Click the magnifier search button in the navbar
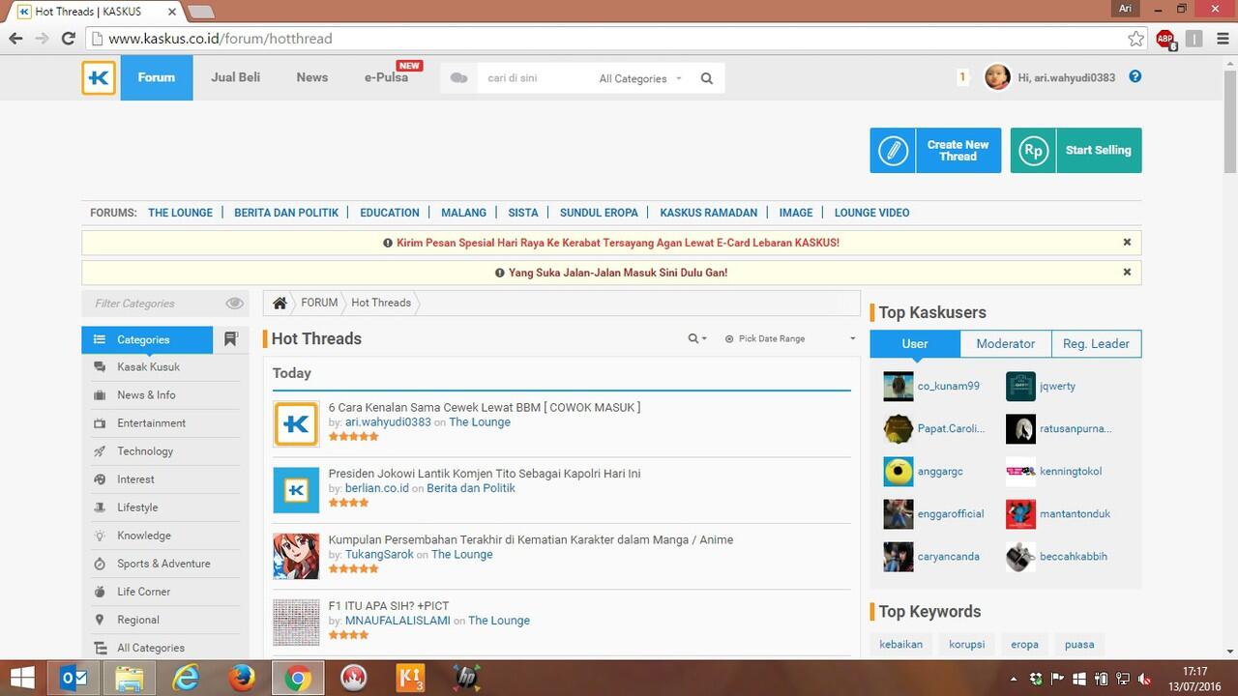This screenshot has width=1238, height=696. (x=707, y=78)
